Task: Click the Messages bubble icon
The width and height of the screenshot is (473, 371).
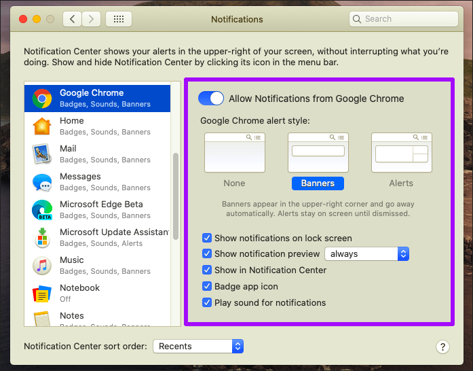Action: pyautogui.click(x=42, y=182)
